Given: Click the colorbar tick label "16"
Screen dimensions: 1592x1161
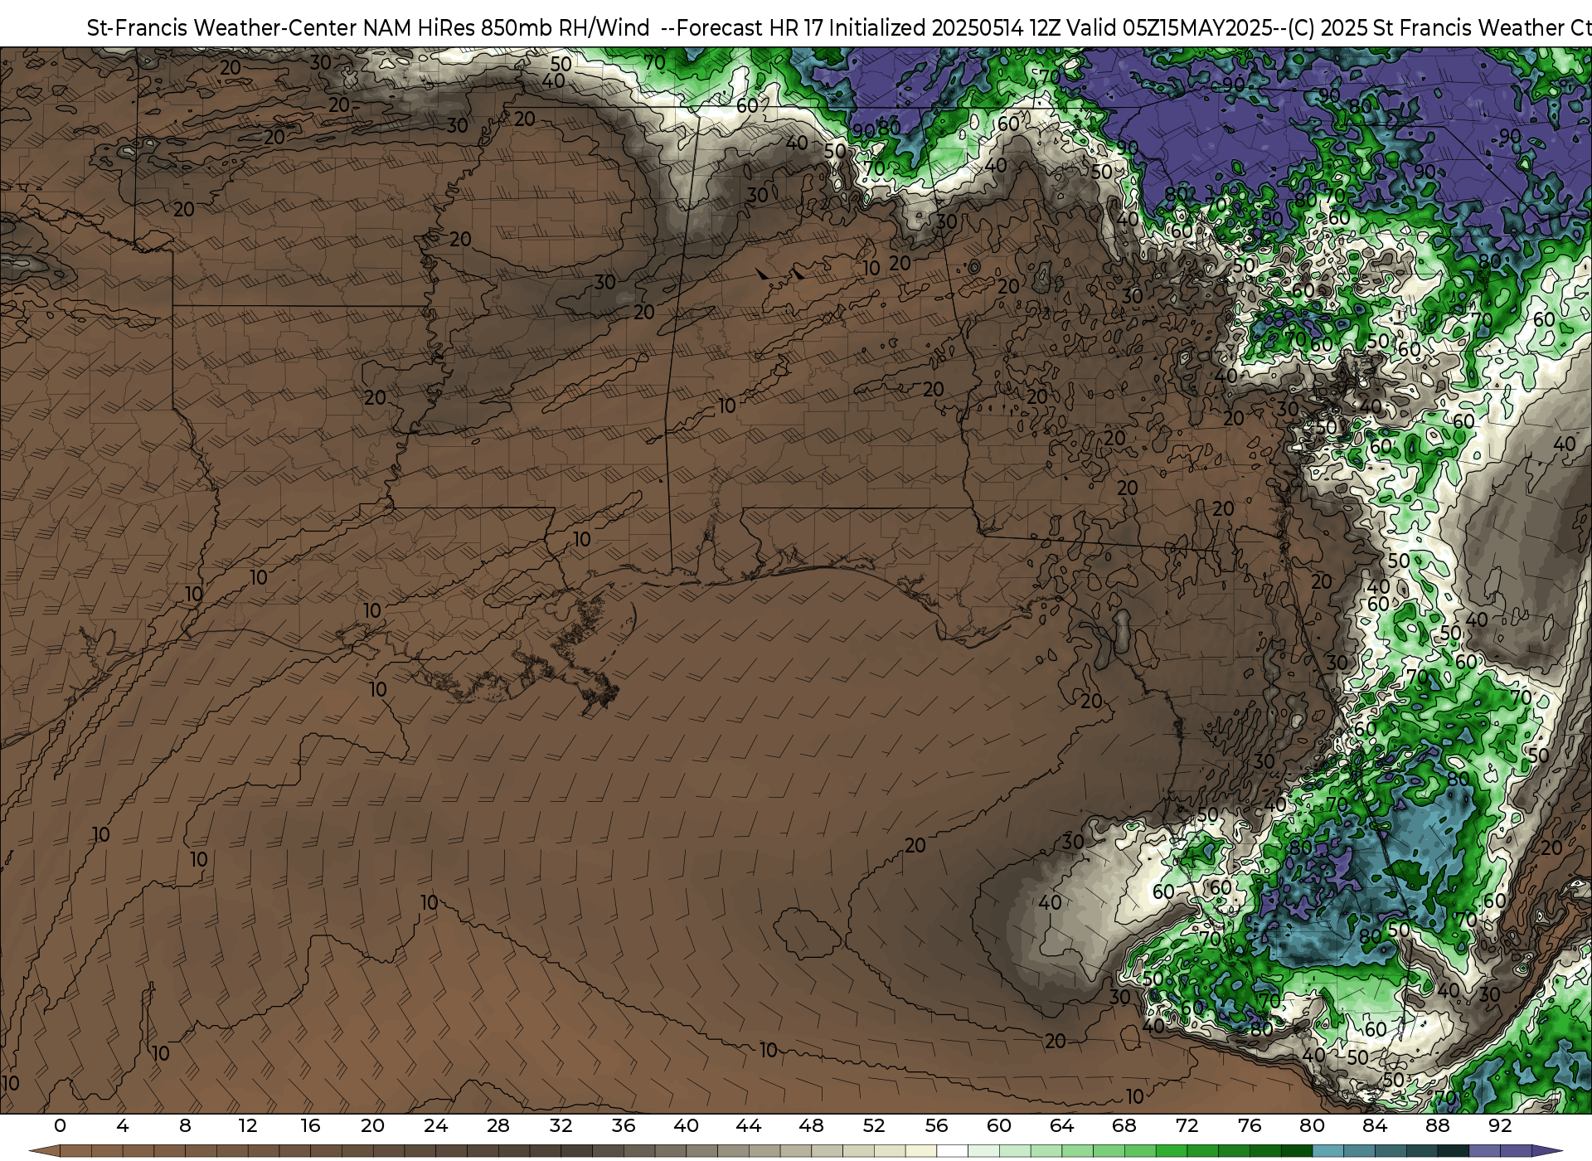Looking at the screenshot, I should (310, 1126).
